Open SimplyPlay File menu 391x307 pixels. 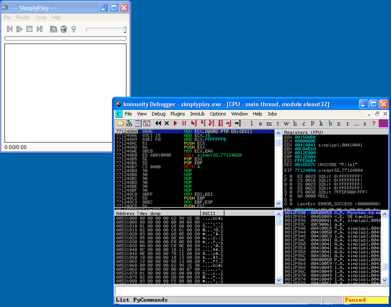click(7, 17)
